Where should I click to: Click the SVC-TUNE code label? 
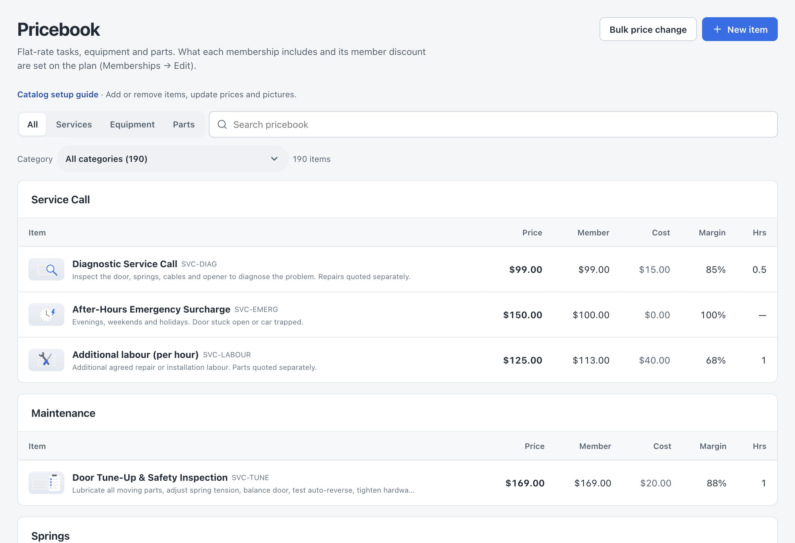pyautogui.click(x=250, y=478)
